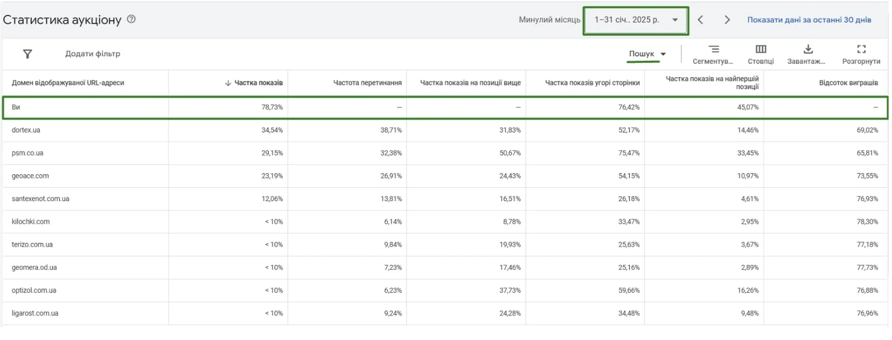Viewport: 892px width, 340px height.
Task: Click the 76,96% value for ligarost.com.ua
Action: pyautogui.click(x=867, y=313)
